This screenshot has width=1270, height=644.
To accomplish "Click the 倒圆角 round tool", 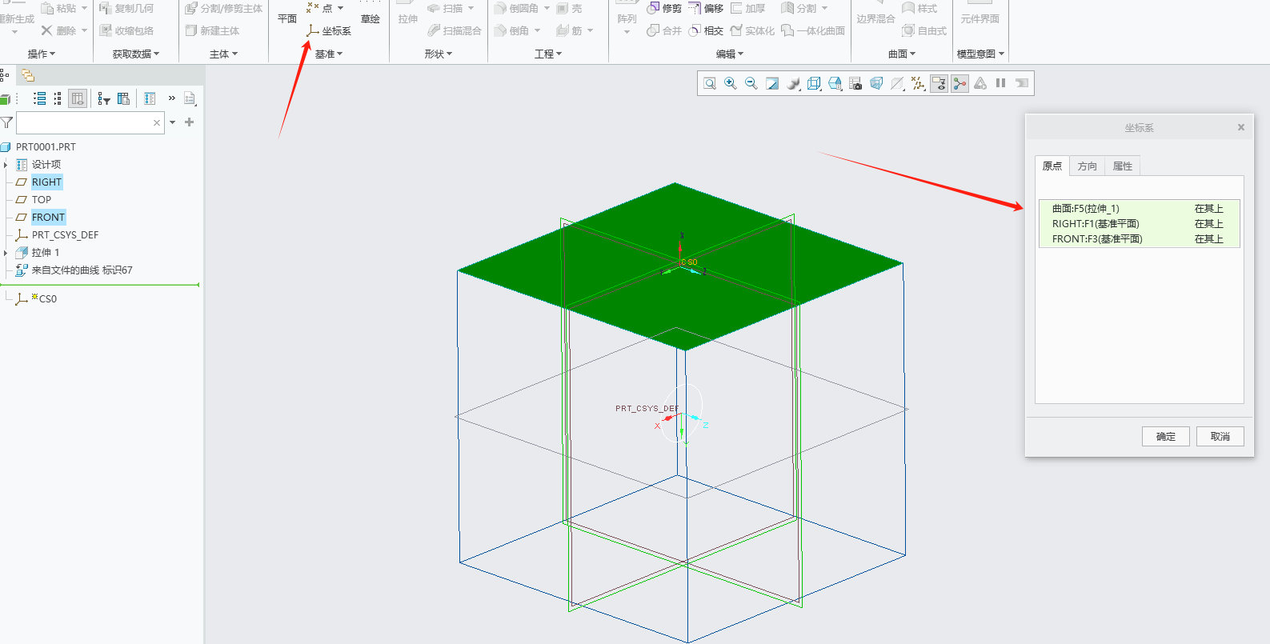I will click(516, 8).
